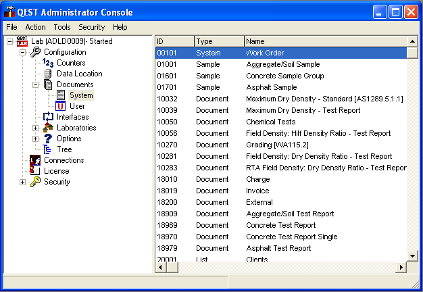Expand the Security tree node
Viewport: 423px width, 292px height.
click(x=23, y=182)
